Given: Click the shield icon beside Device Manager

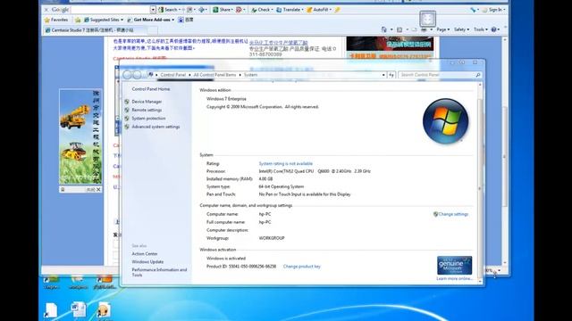Looking at the screenshot, I should point(127,102).
